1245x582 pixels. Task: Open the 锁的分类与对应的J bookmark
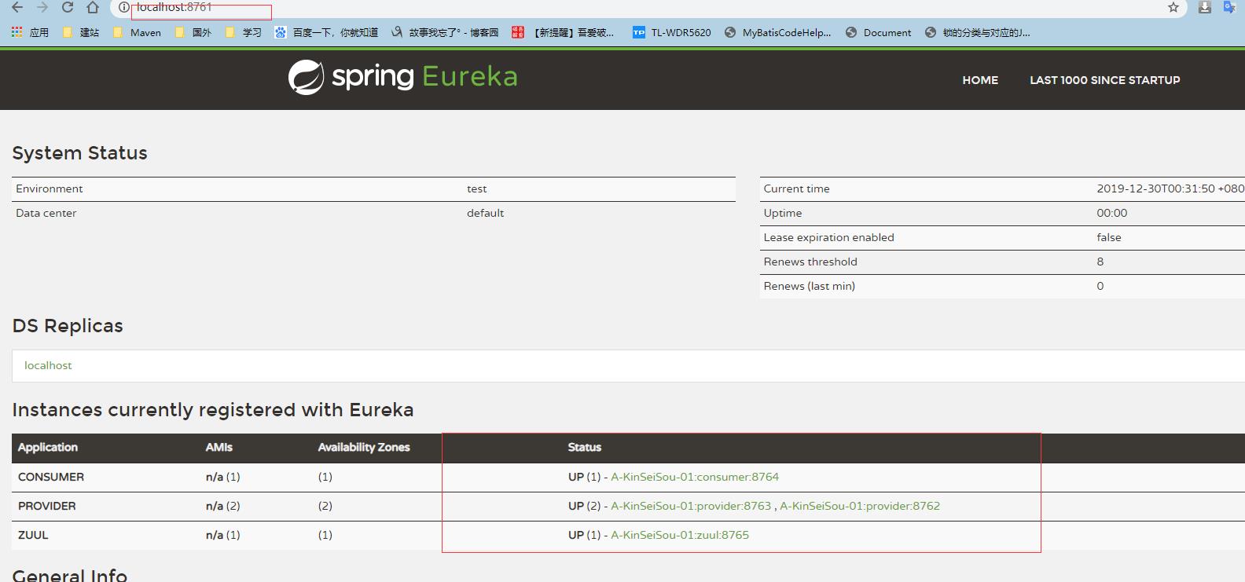tap(977, 32)
